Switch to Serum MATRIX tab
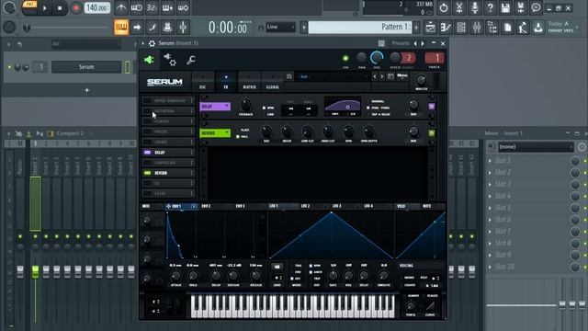588x331 pixels. tap(249, 82)
